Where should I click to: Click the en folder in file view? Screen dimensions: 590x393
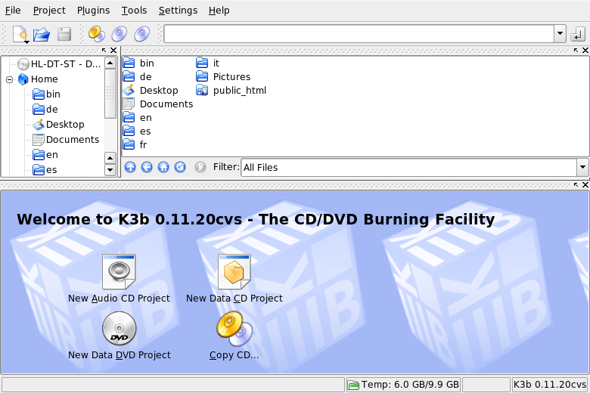tap(138, 117)
